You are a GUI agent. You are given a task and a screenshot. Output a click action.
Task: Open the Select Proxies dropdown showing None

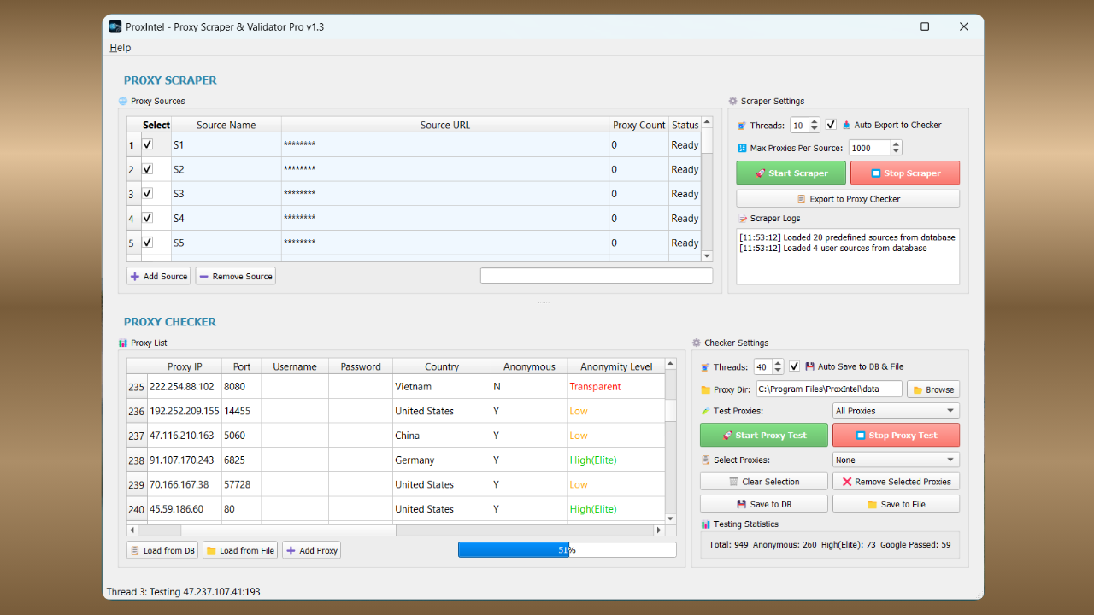894,460
